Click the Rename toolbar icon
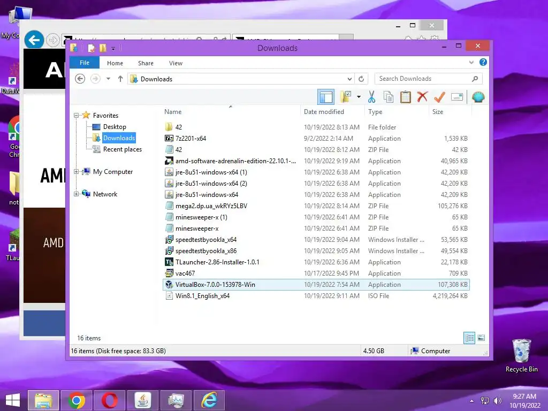This screenshot has width=548, height=411. 457,97
